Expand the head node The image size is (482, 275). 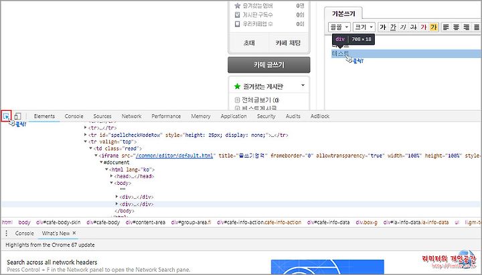pos(112,176)
